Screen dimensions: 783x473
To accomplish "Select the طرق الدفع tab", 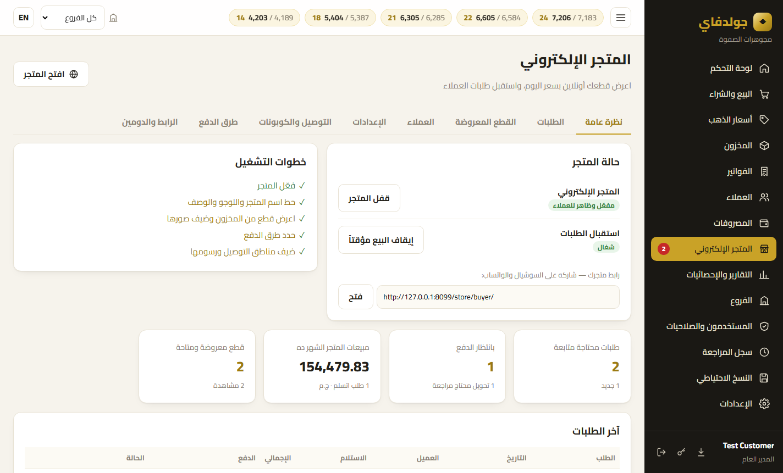I will tap(218, 121).
